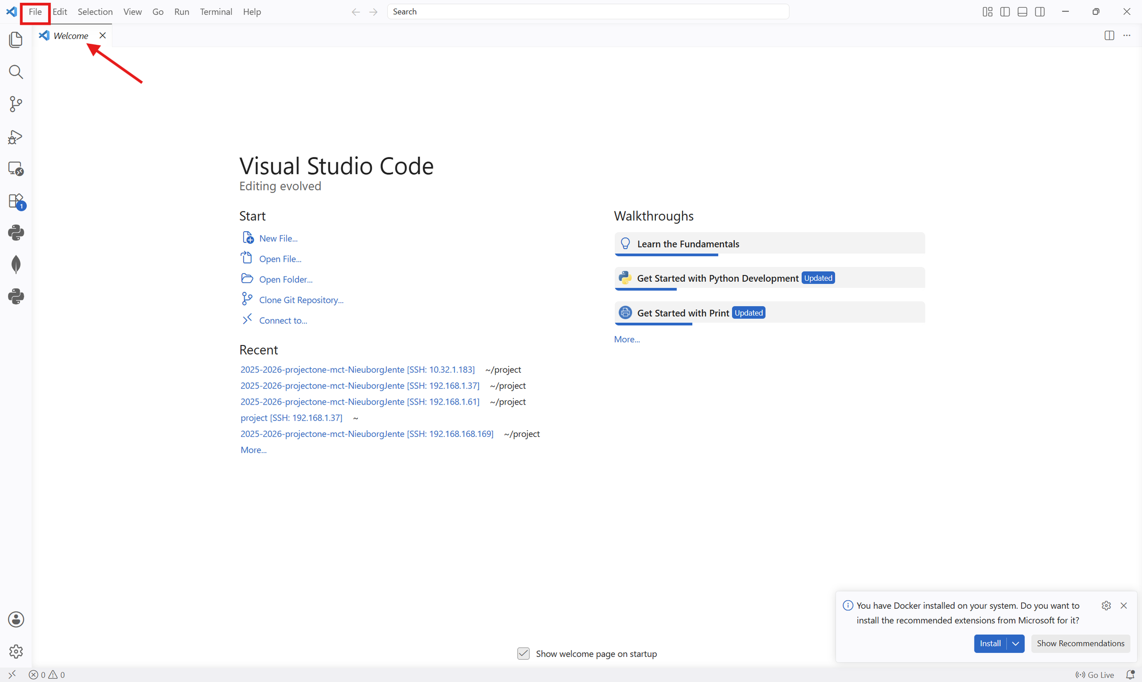Open the View menu
This screenshot has height=682, width=1142.
pyautogui.click(x=132, y=12)
